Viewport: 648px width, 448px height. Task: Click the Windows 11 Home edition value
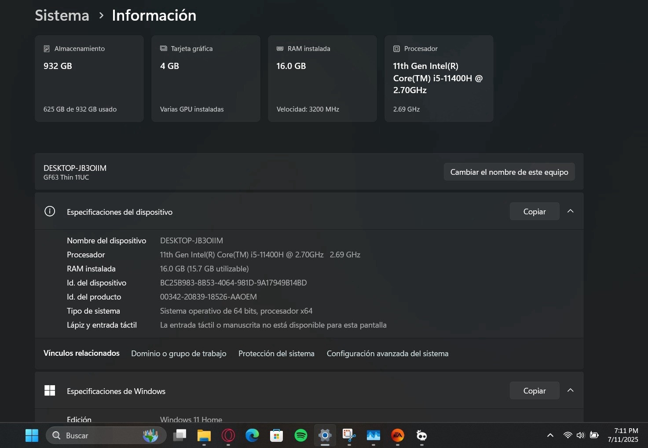(191, 419)
